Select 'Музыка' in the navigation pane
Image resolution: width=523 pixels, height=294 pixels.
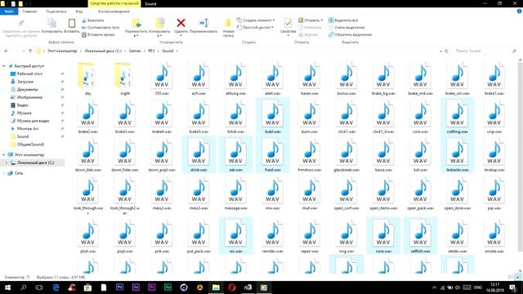(24, 113)
